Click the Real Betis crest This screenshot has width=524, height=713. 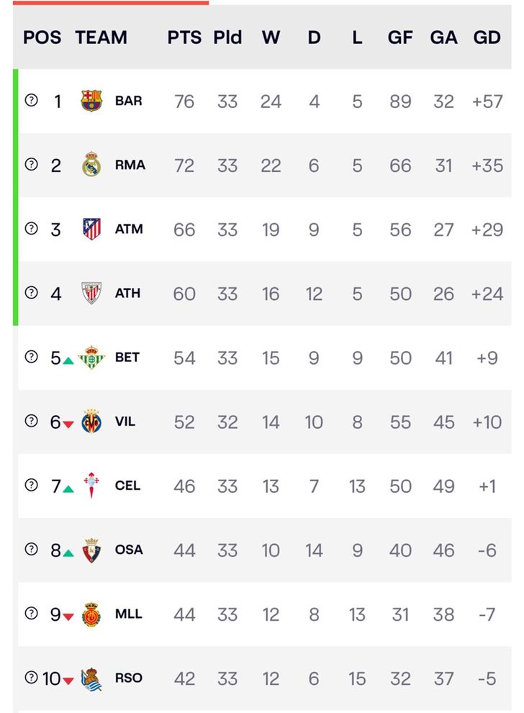coord(91,358)
